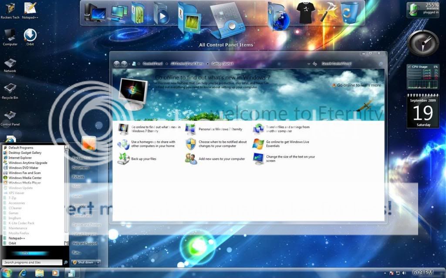Screen dimensions: 446x278
Task: Click the blue recycle bin icon in the dock
Action: pos(349,13)
